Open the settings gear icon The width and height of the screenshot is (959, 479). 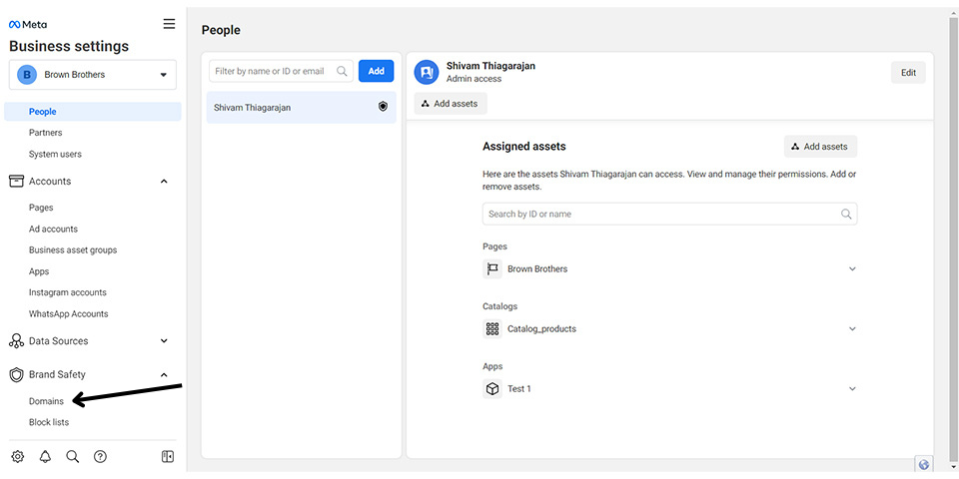(18, 456)
